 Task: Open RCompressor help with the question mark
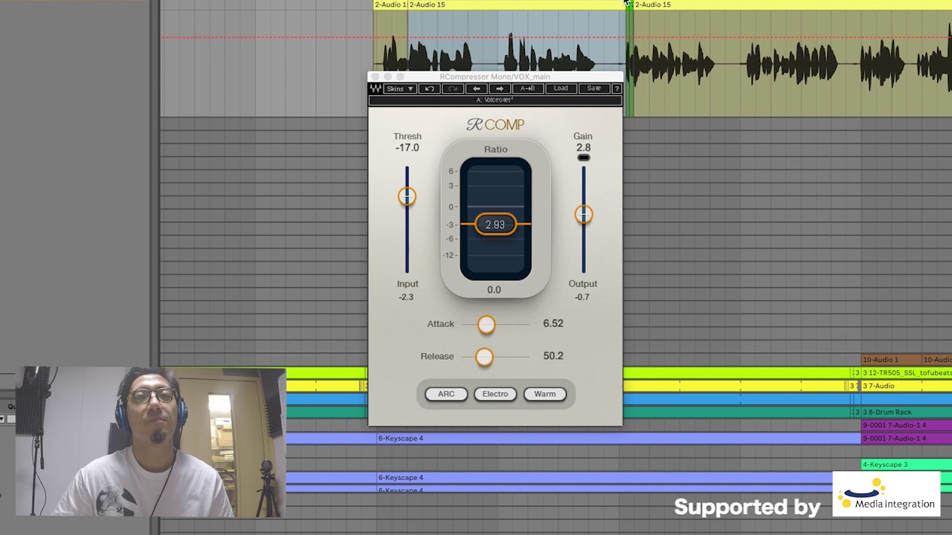[x=616, y=88]
